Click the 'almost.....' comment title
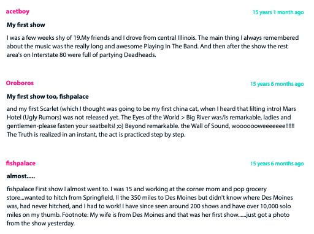This screenshot has height=234, width=314. [x=21, y=176]
